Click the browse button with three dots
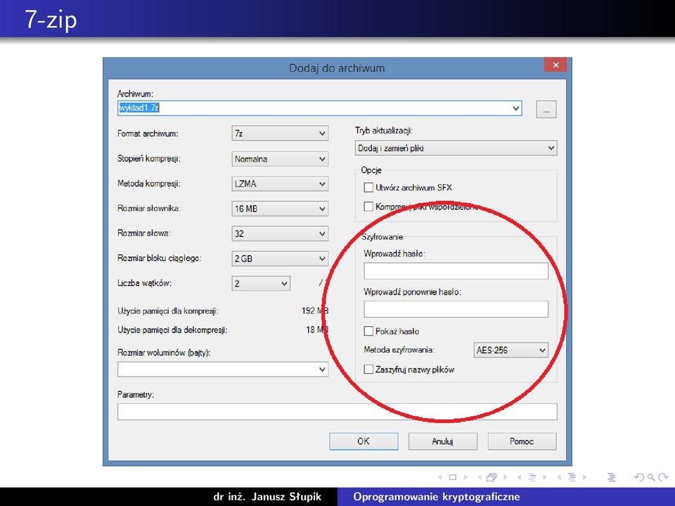The image size is (675, 506). pyautogui.click(x=546, y=110)
